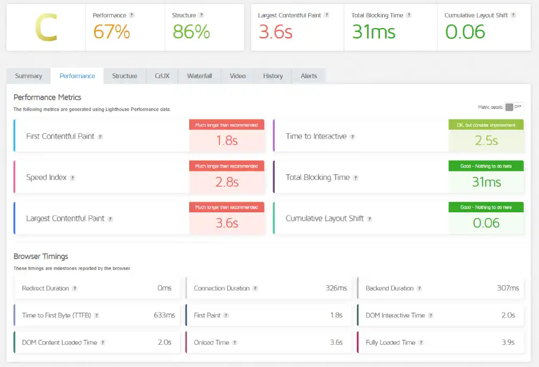Click help icon beside Total Blocking Time metric row
The height and width of the screenshot is (367, 539).
[356, 178]
